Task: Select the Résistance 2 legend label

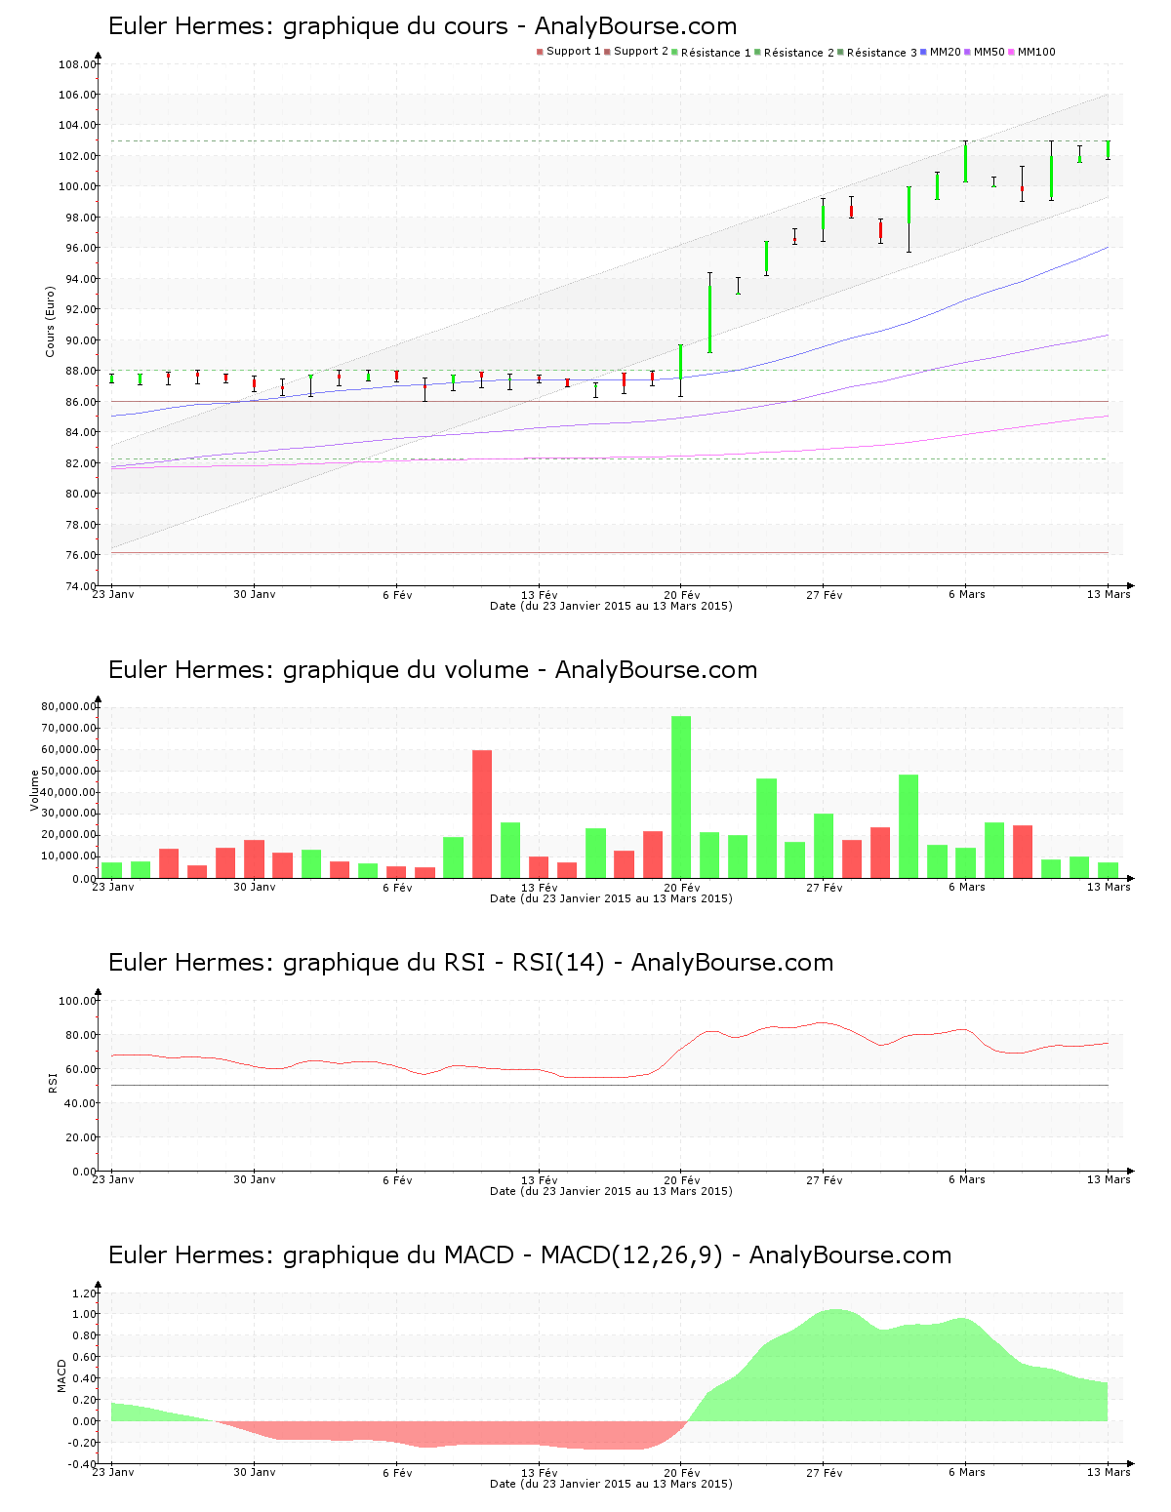Action: (x=799, y=52)
